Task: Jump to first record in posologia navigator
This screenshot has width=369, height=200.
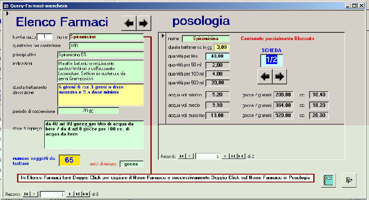Action: [x=182, y=156]
